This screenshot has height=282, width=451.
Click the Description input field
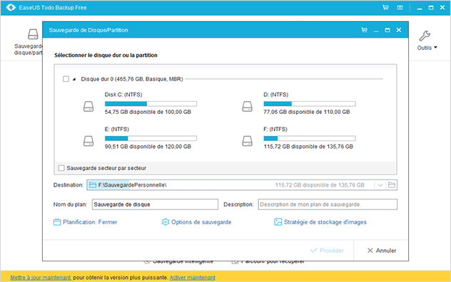click(x=328, y=204)
